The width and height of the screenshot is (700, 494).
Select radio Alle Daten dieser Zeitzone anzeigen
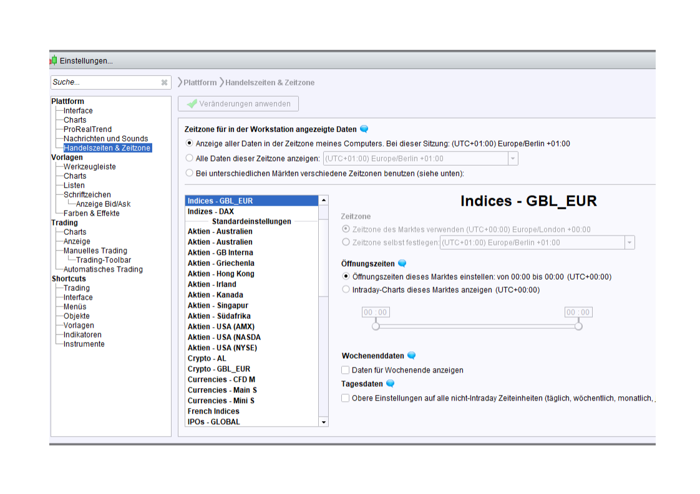click(189, 158)
